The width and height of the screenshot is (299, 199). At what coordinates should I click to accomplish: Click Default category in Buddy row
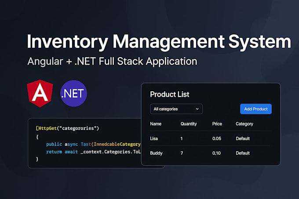pos(243,153)
